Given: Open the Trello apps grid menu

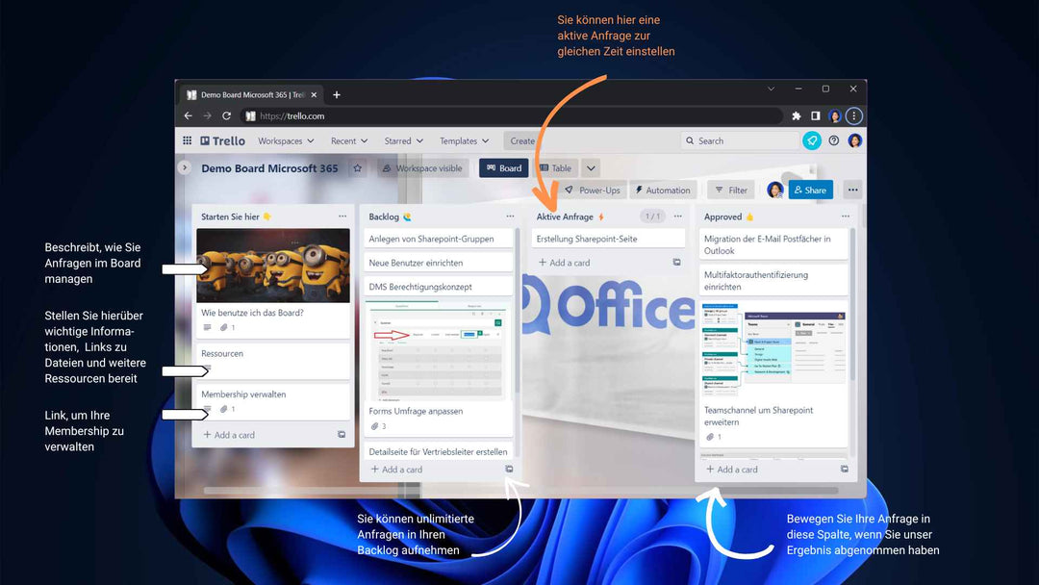Looking at the screenshot, I should coord(187,140).
